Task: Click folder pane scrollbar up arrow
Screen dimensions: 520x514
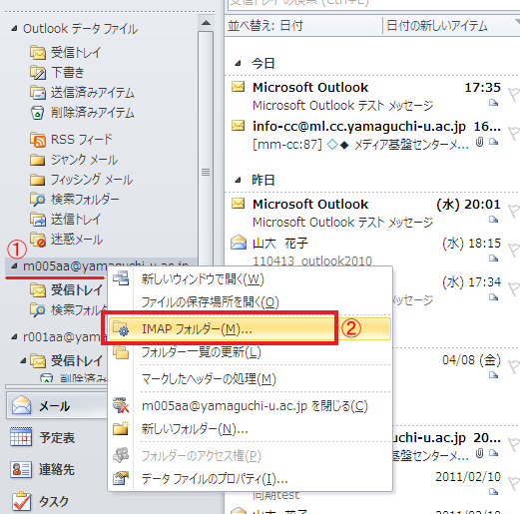Action: (x=206, y=23)
